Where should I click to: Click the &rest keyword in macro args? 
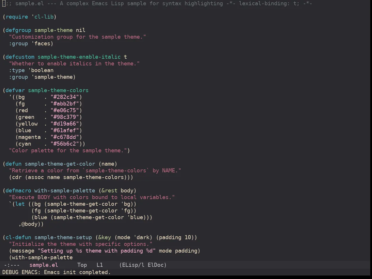click(x=110, y=191)
